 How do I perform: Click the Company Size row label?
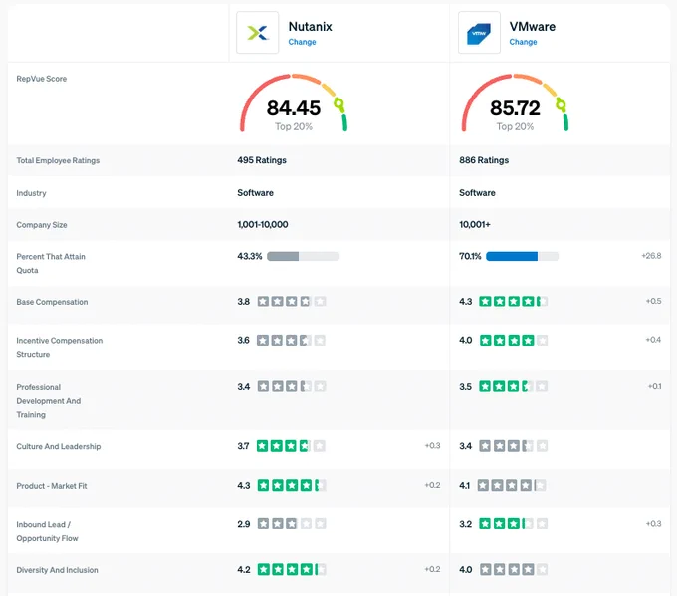pos(42,225)
